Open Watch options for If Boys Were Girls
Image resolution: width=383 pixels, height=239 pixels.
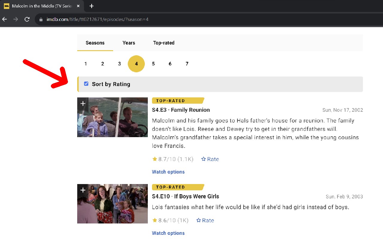click(x=168, y=233)
